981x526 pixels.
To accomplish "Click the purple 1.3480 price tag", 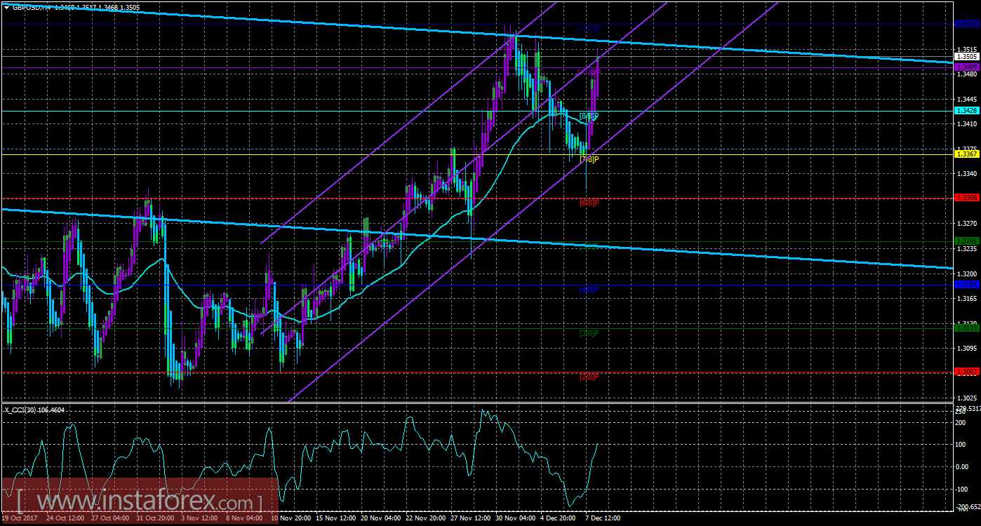I will tap(967, 67).
